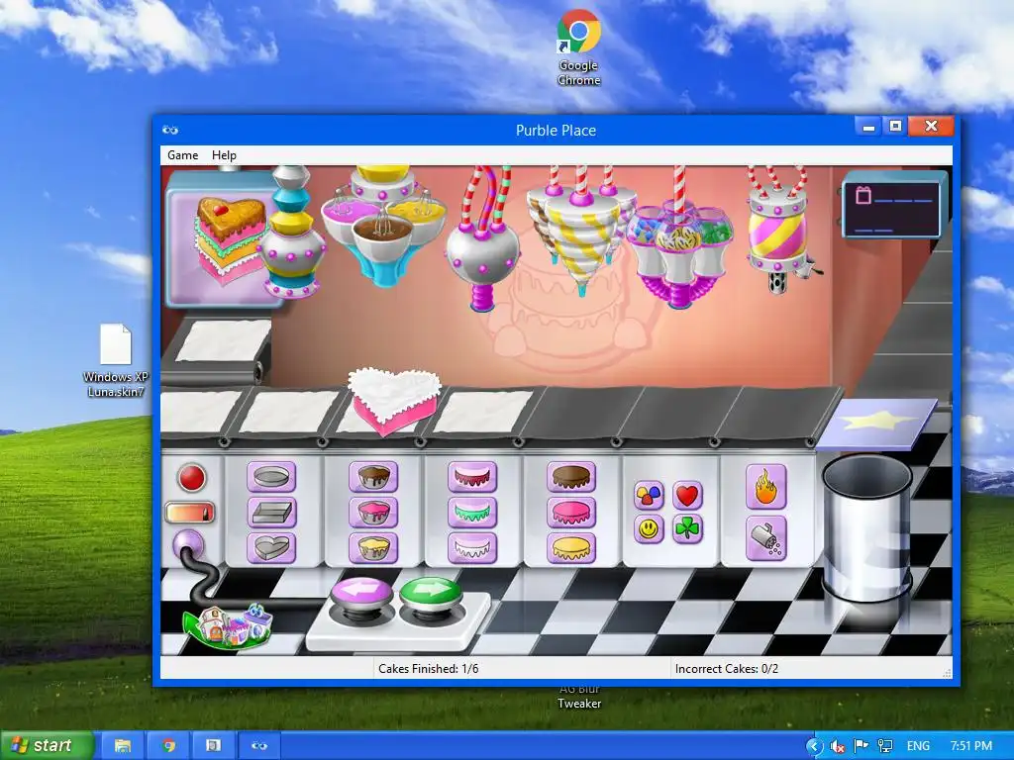Activate the flame topping button

coord(766,487)
